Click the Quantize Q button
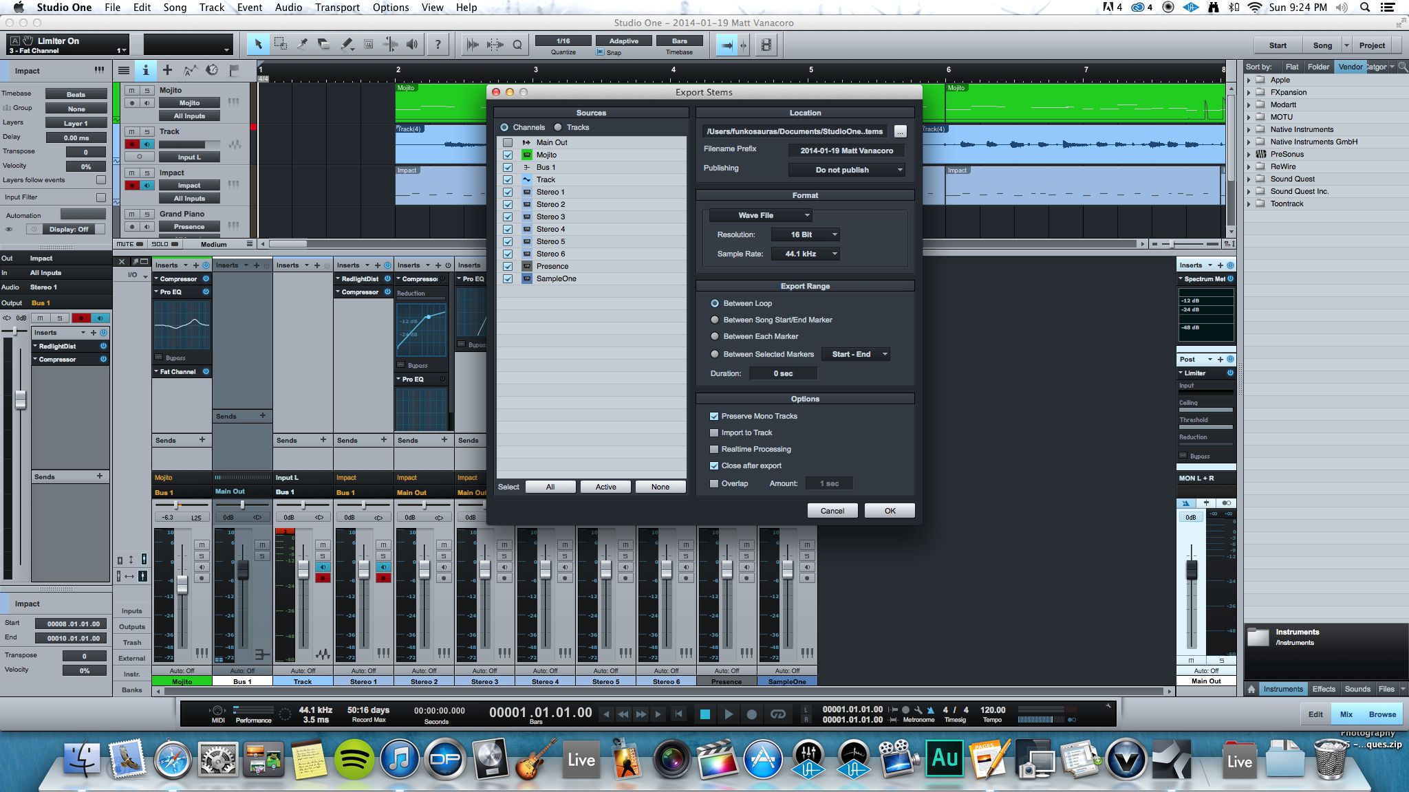The height and width of the screenshot is (792, 1409). [517, 45]
